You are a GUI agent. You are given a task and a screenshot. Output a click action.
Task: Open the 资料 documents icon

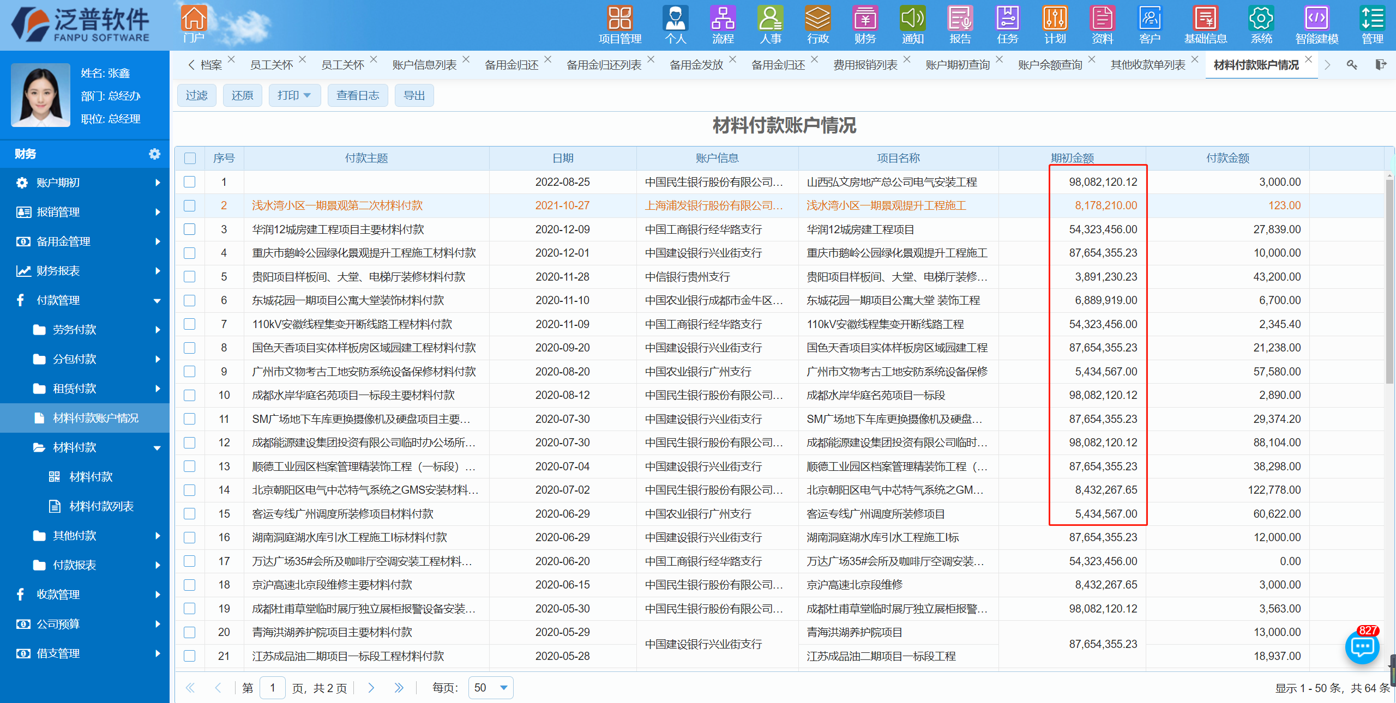pos(1103,25)
